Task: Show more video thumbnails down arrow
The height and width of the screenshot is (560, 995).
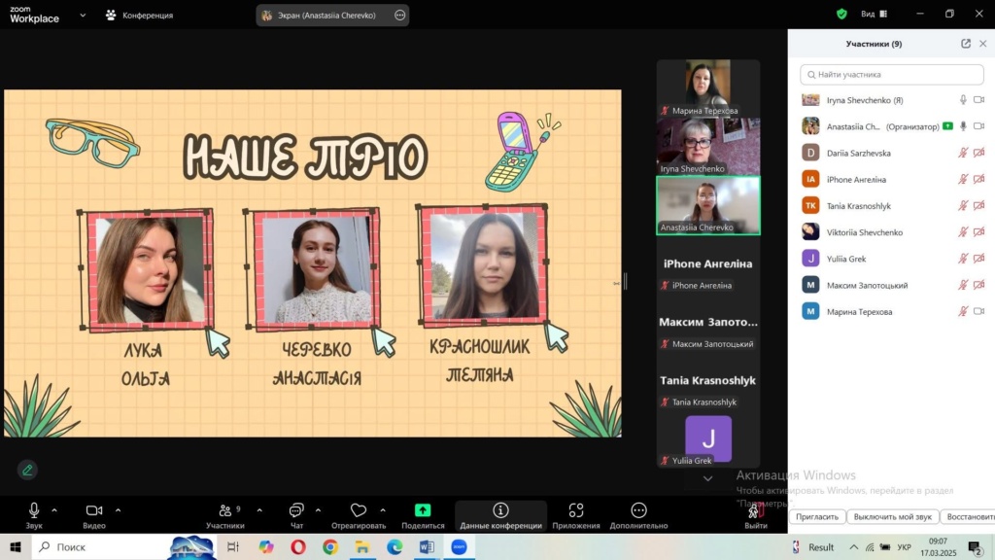Action: (707, 478)
